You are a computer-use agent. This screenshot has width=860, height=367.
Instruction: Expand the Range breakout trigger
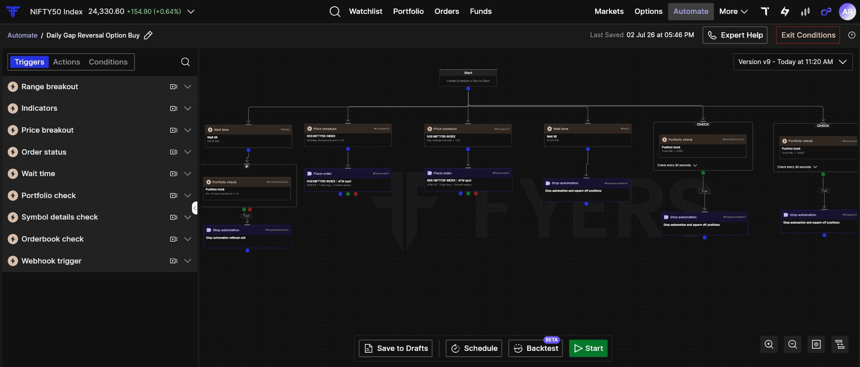pos(188,87)
